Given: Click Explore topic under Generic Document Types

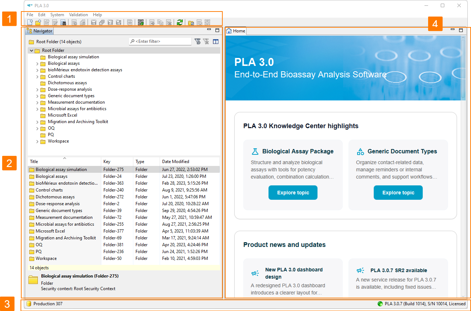Looking at the screenshot, I should click(398, 193).
